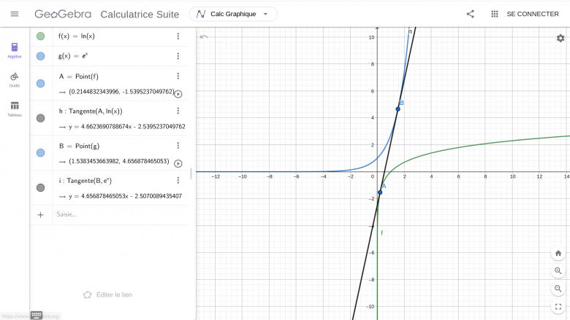This screenshot has height=320, width=570.
Task: Zoom in on the graph
Action: [558, 270]
